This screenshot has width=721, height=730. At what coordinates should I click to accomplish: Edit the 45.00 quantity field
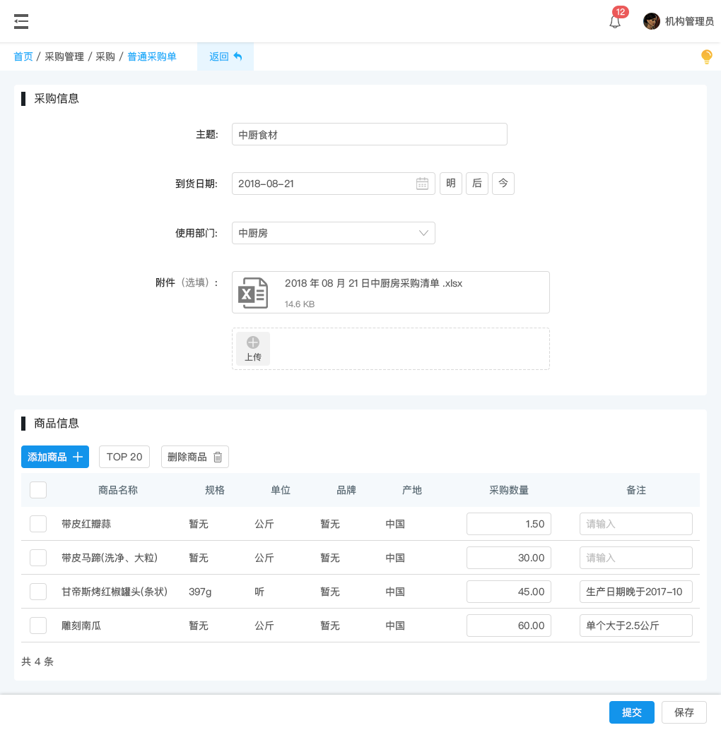[509, 592]
